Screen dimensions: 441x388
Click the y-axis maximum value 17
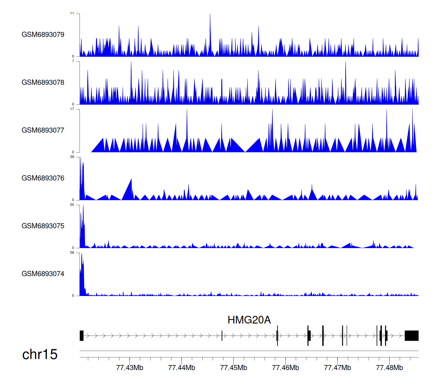pyautogui.click(x=72, y=109)
